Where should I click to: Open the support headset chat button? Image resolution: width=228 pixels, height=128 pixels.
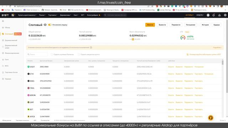coord(211,118)
